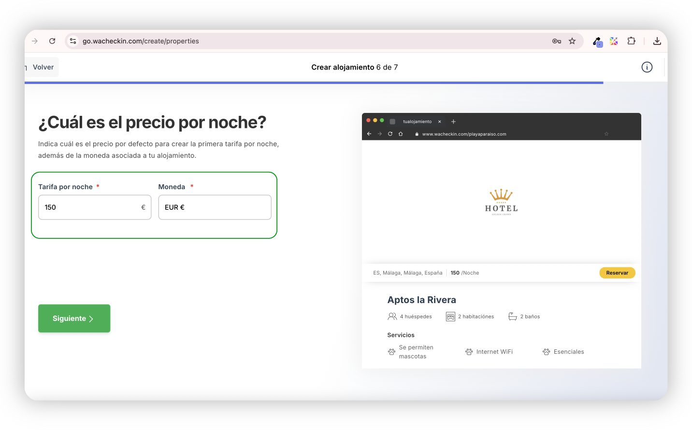Open site information icon in address bar
The image size is (692, 430).
click(73, 41)
